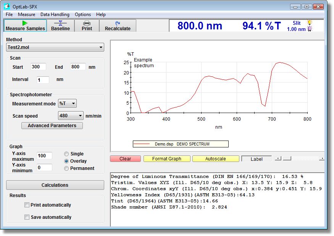Select the Single graph mode

66,154
